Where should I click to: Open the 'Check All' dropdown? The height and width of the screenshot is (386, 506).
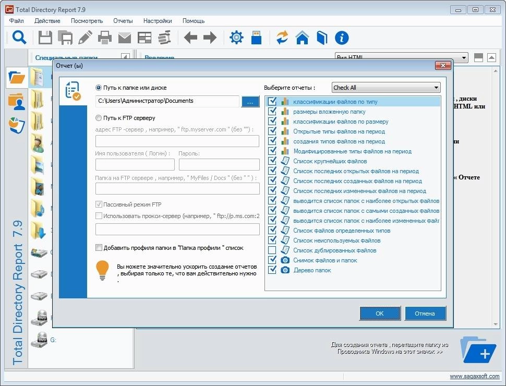tap(386, 88)
